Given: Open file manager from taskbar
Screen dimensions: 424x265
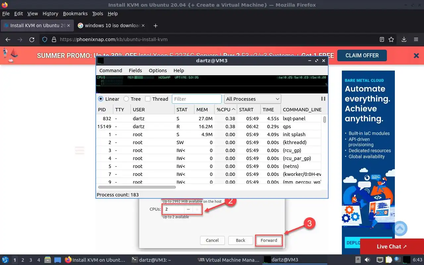Looking at the screenshot, I should pyautogui.click(x=47, y=260).
